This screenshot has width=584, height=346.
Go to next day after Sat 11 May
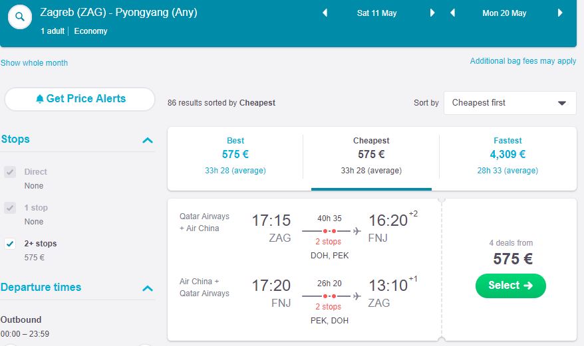pos(432,13)
